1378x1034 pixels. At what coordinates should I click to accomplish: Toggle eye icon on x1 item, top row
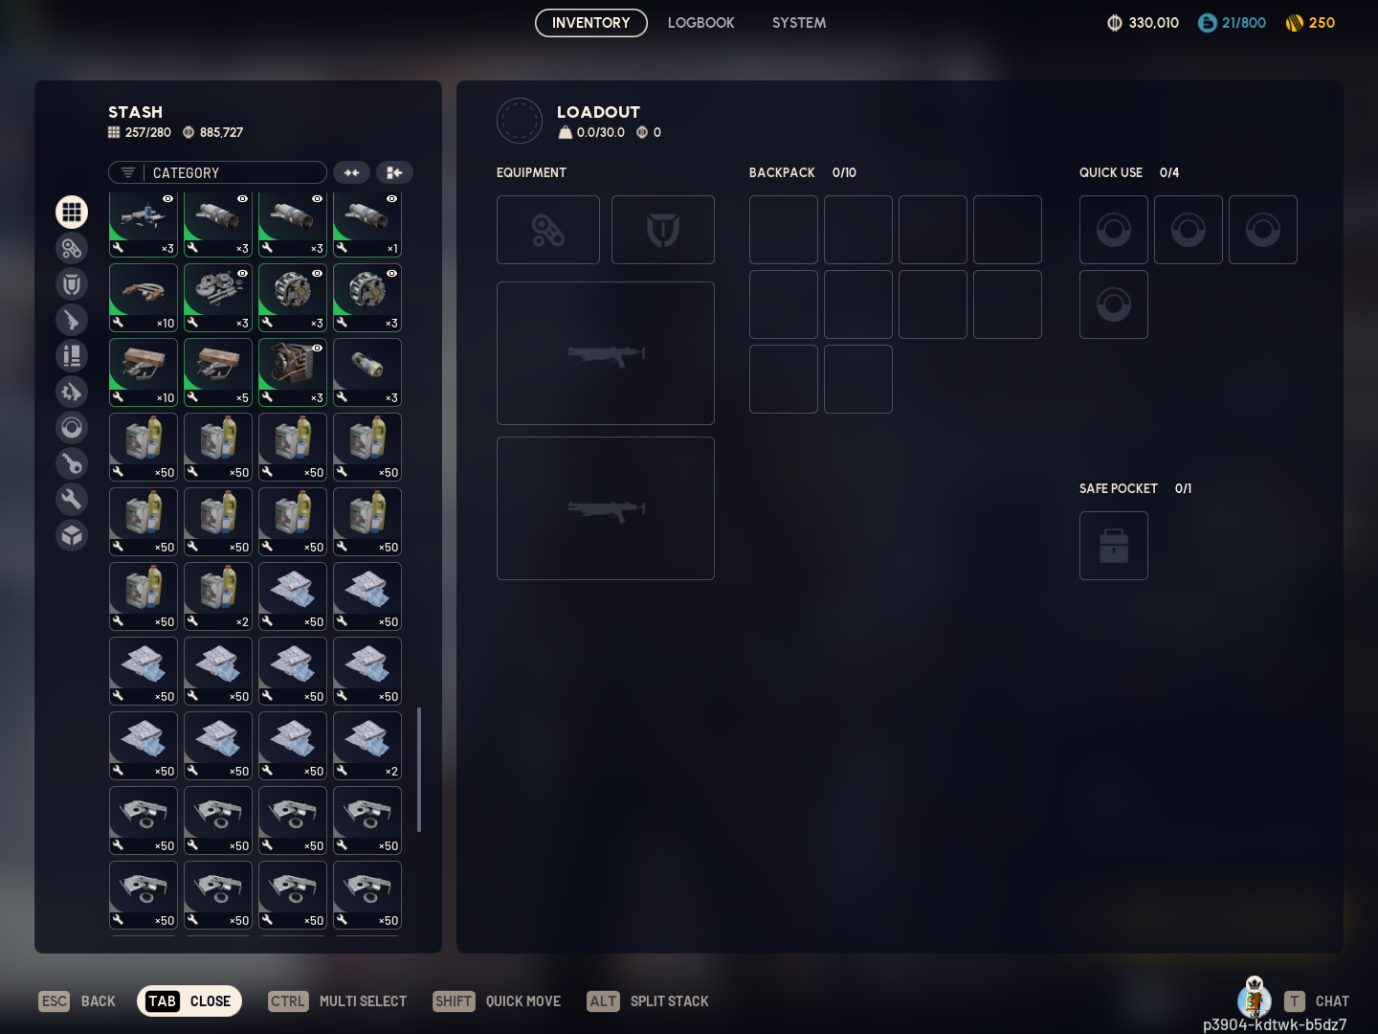tap(391, 199)
